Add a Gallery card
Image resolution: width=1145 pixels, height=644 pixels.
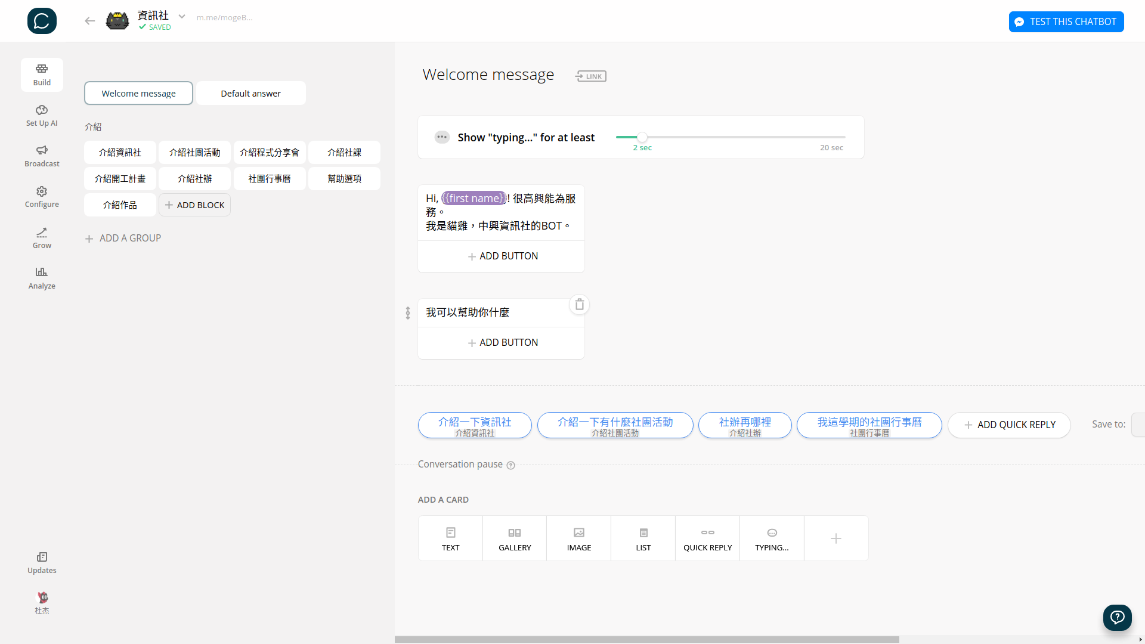coord(515,538)
